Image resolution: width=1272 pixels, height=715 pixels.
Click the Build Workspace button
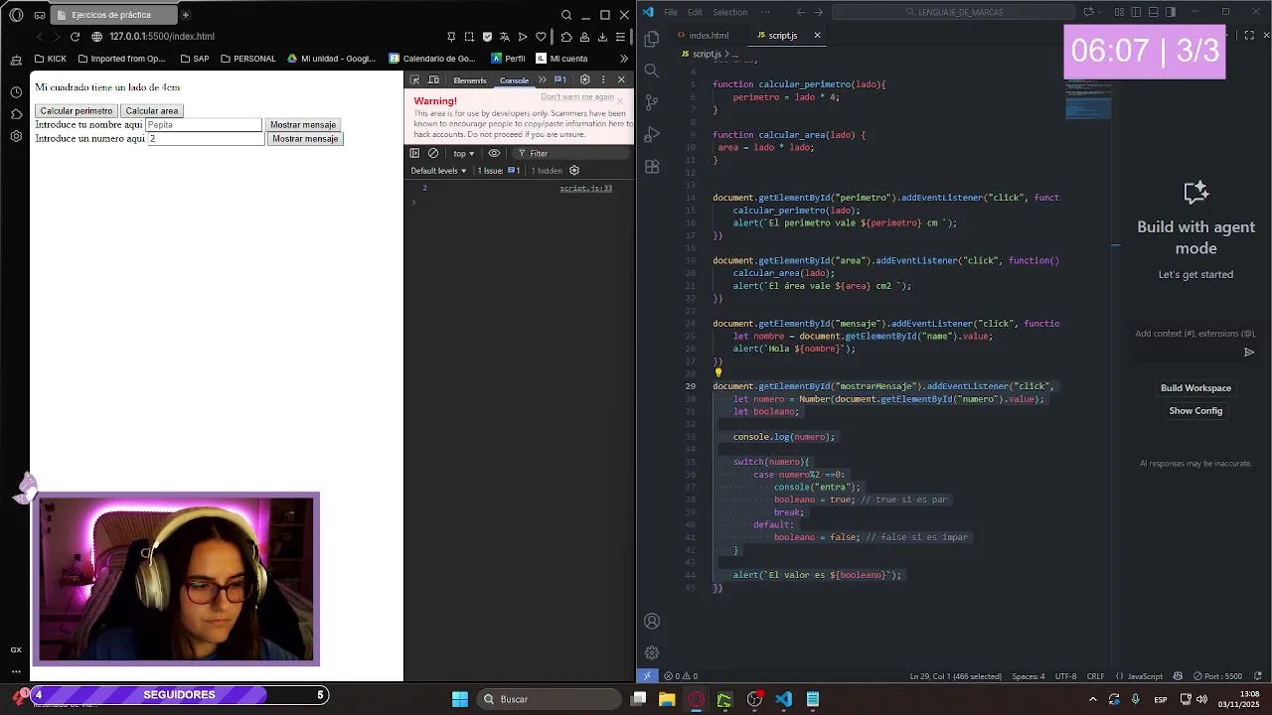[1195, 388]
